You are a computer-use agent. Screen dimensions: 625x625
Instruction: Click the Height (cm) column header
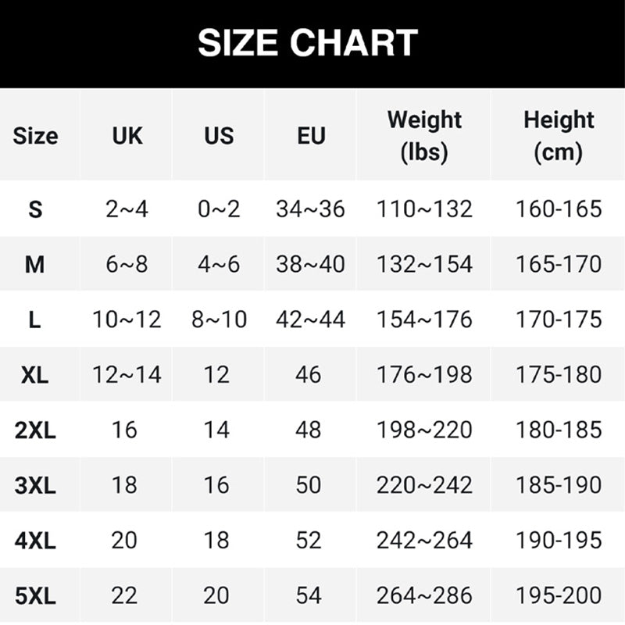point(559,136)
